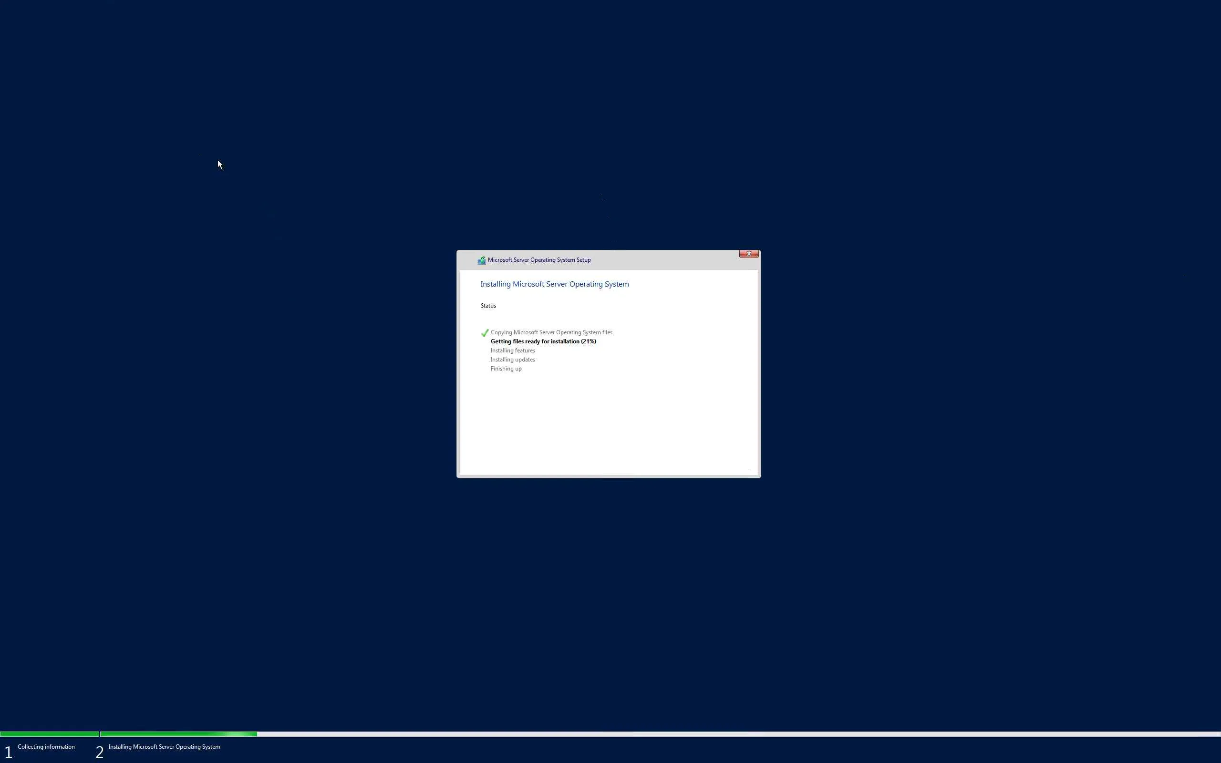The image size is (1221, 763).
Task: Click the resize grip in dialog corner
Action: (751, 469)
